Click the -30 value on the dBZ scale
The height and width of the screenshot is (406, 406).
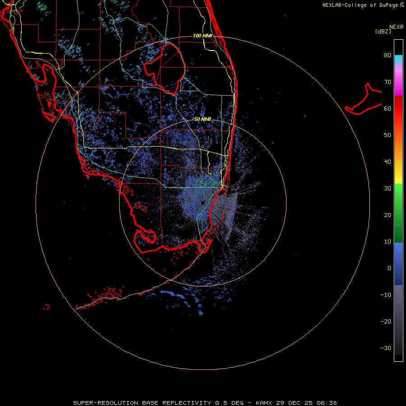click(x=386, y=348)
